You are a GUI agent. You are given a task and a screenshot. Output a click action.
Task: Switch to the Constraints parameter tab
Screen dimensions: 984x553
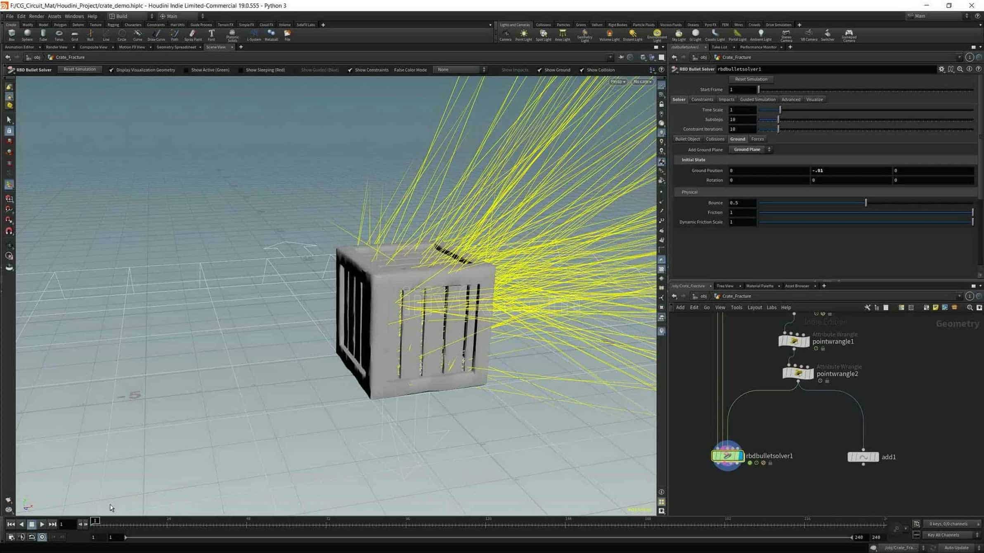(x=702, y=99)
